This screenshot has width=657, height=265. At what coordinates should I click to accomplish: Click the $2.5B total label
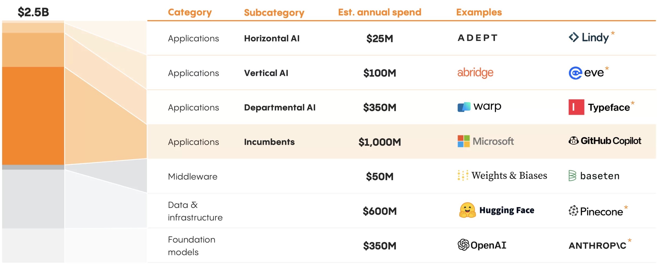pos(33,12)
